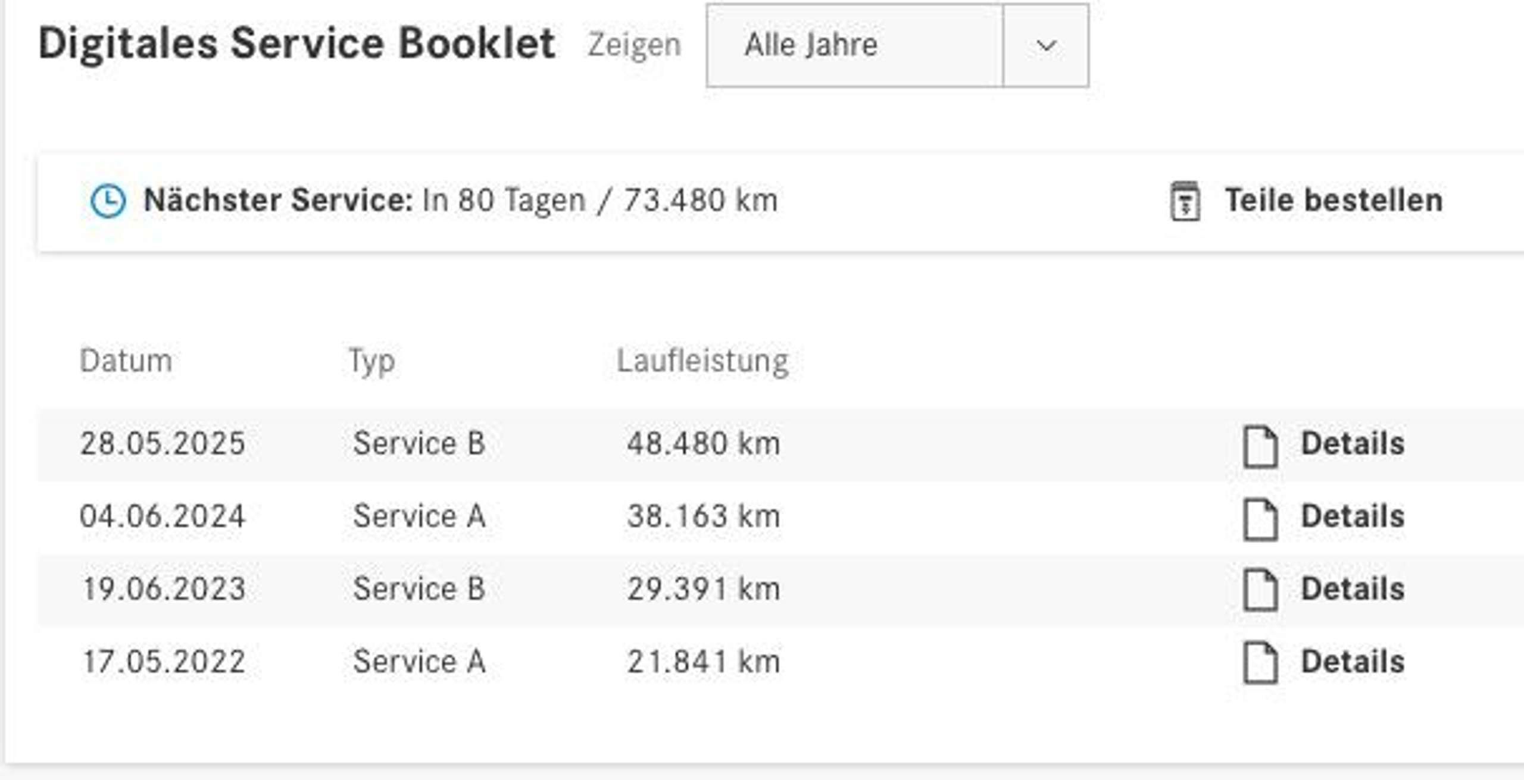Click the Laufleistung column header
This screenshot has height=780, width=1524.
click(x=702, y=361)
